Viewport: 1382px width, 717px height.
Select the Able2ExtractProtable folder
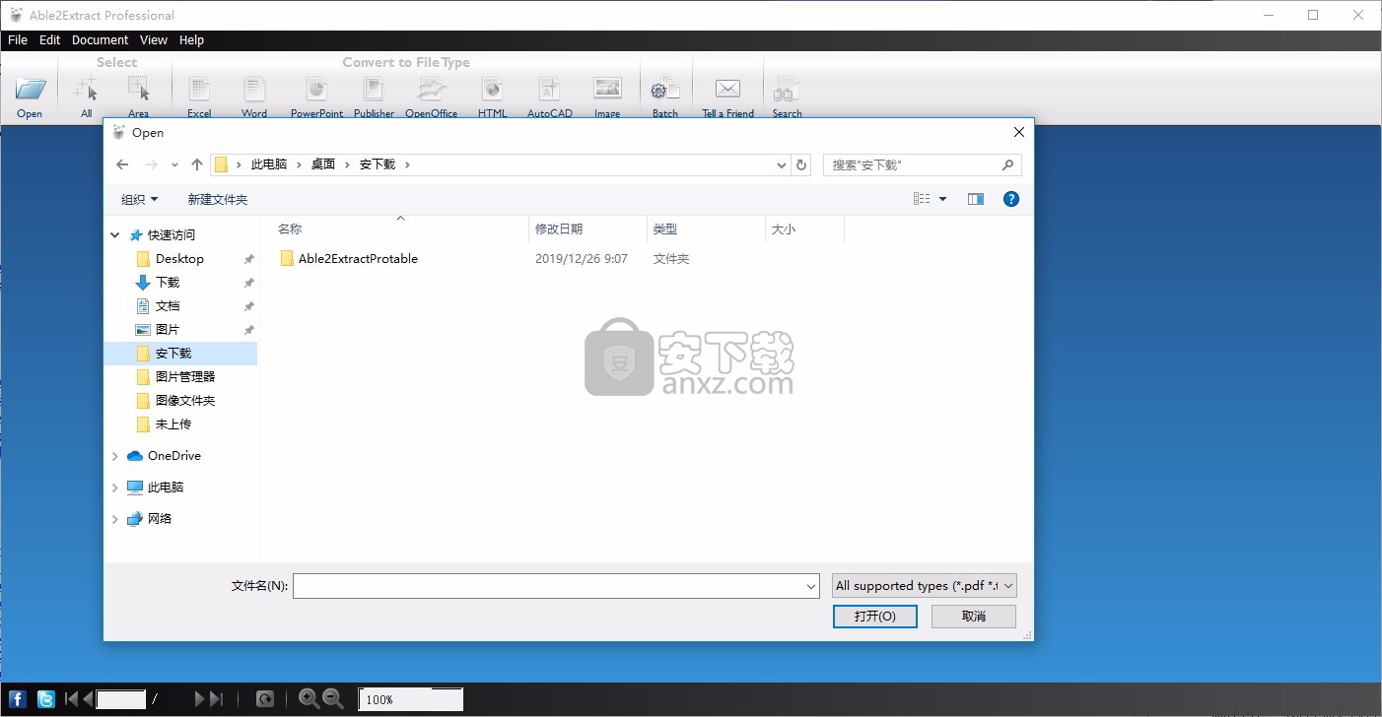pyautogui.click(x=358, y=259)
